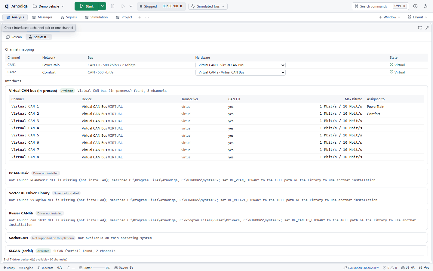Click the CAN2 Virtual state check icon
The height and width of the screenshot is (271, 433).
pos(392,72)
